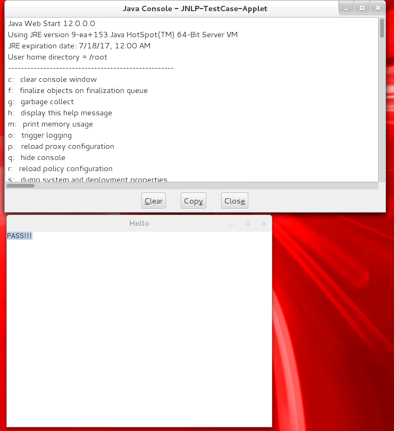Screen dimensions: 394x431
Task: Minimize the Java Console window
Action: pyautogui.click(x=346, y=8)
